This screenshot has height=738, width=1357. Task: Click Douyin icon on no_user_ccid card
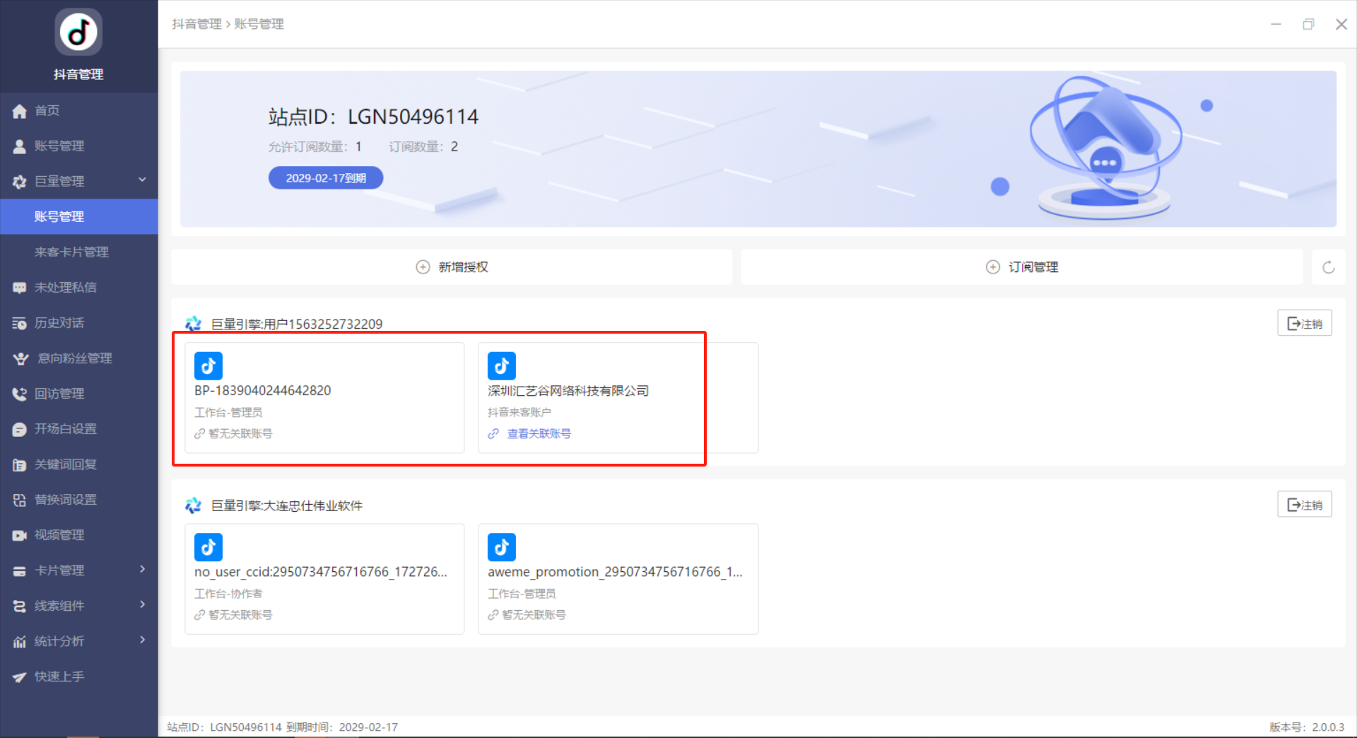point(208,547)
